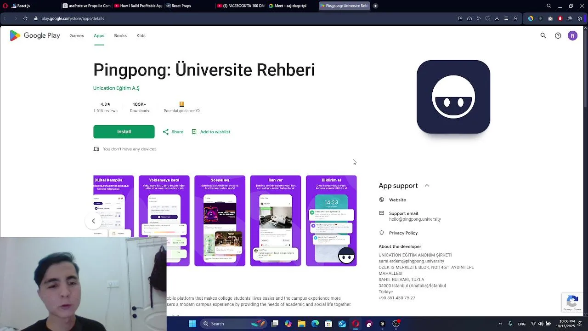Open the İlan ver screenshot
The image size is (588, 331).
coord(276,221)
